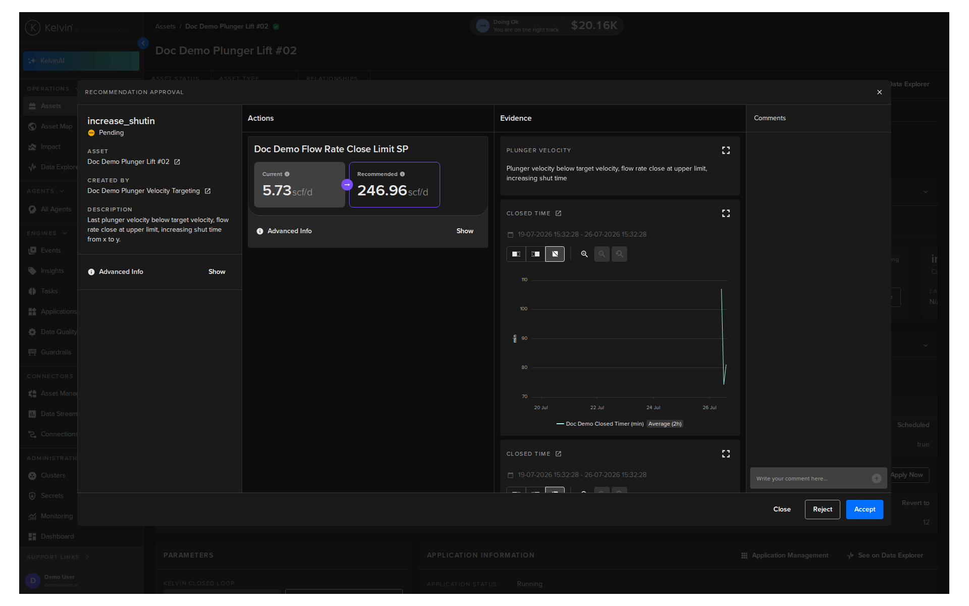
Task: Expand the first Closed Time chart to fullscreen
Action: pos(726,214)
